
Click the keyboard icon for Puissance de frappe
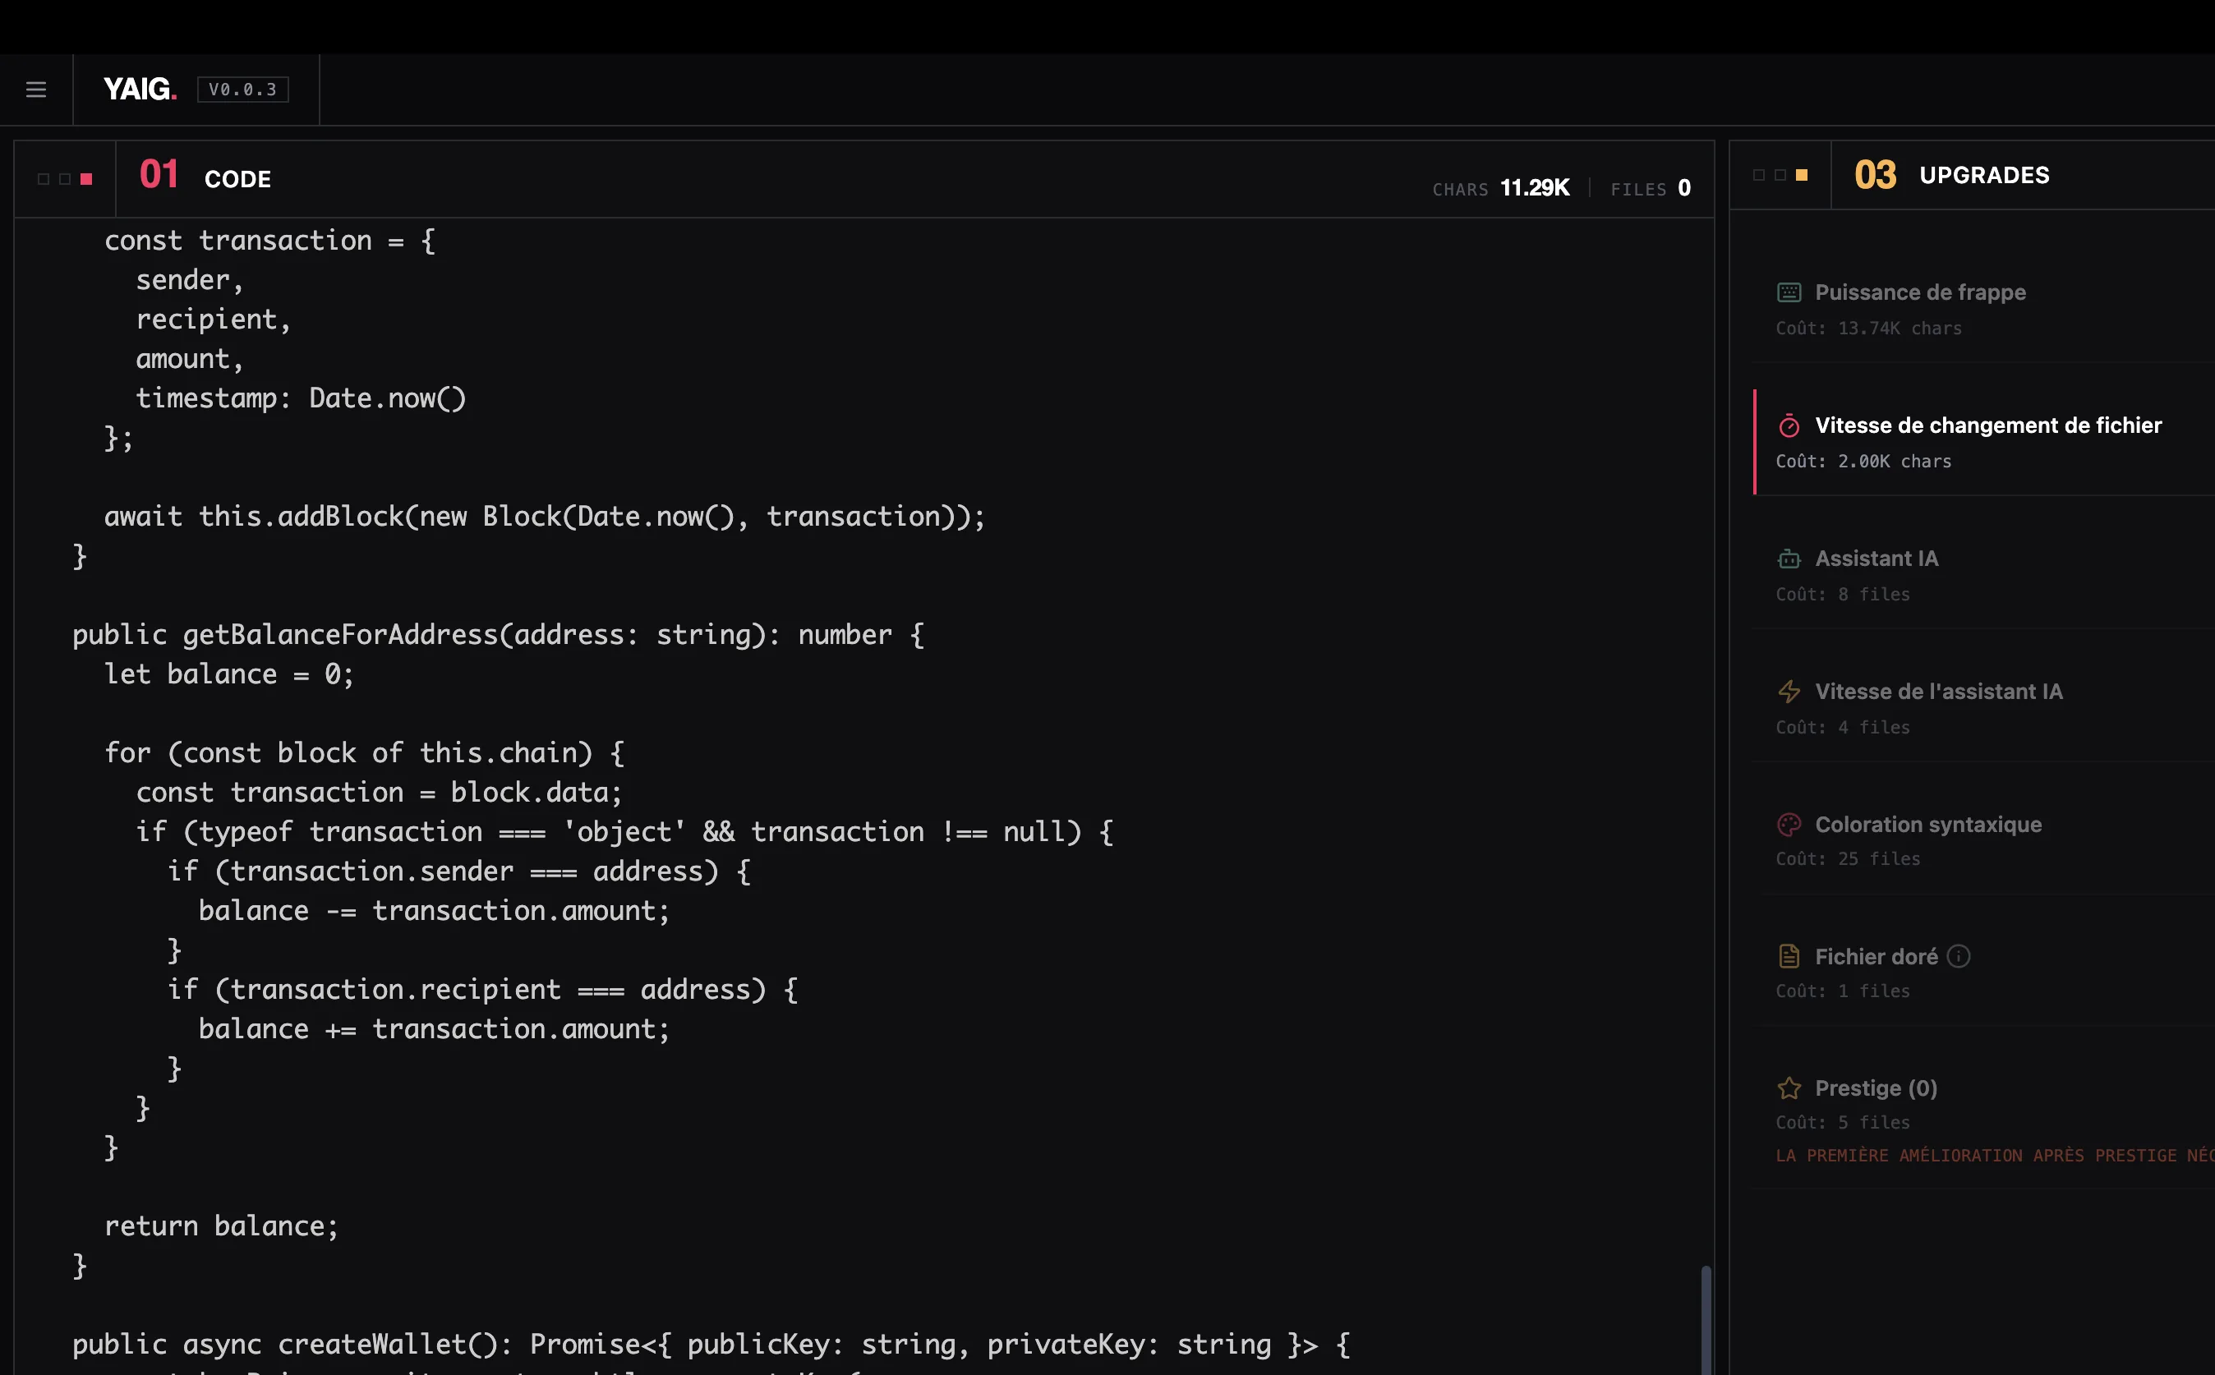click(x=1789, y=292)
